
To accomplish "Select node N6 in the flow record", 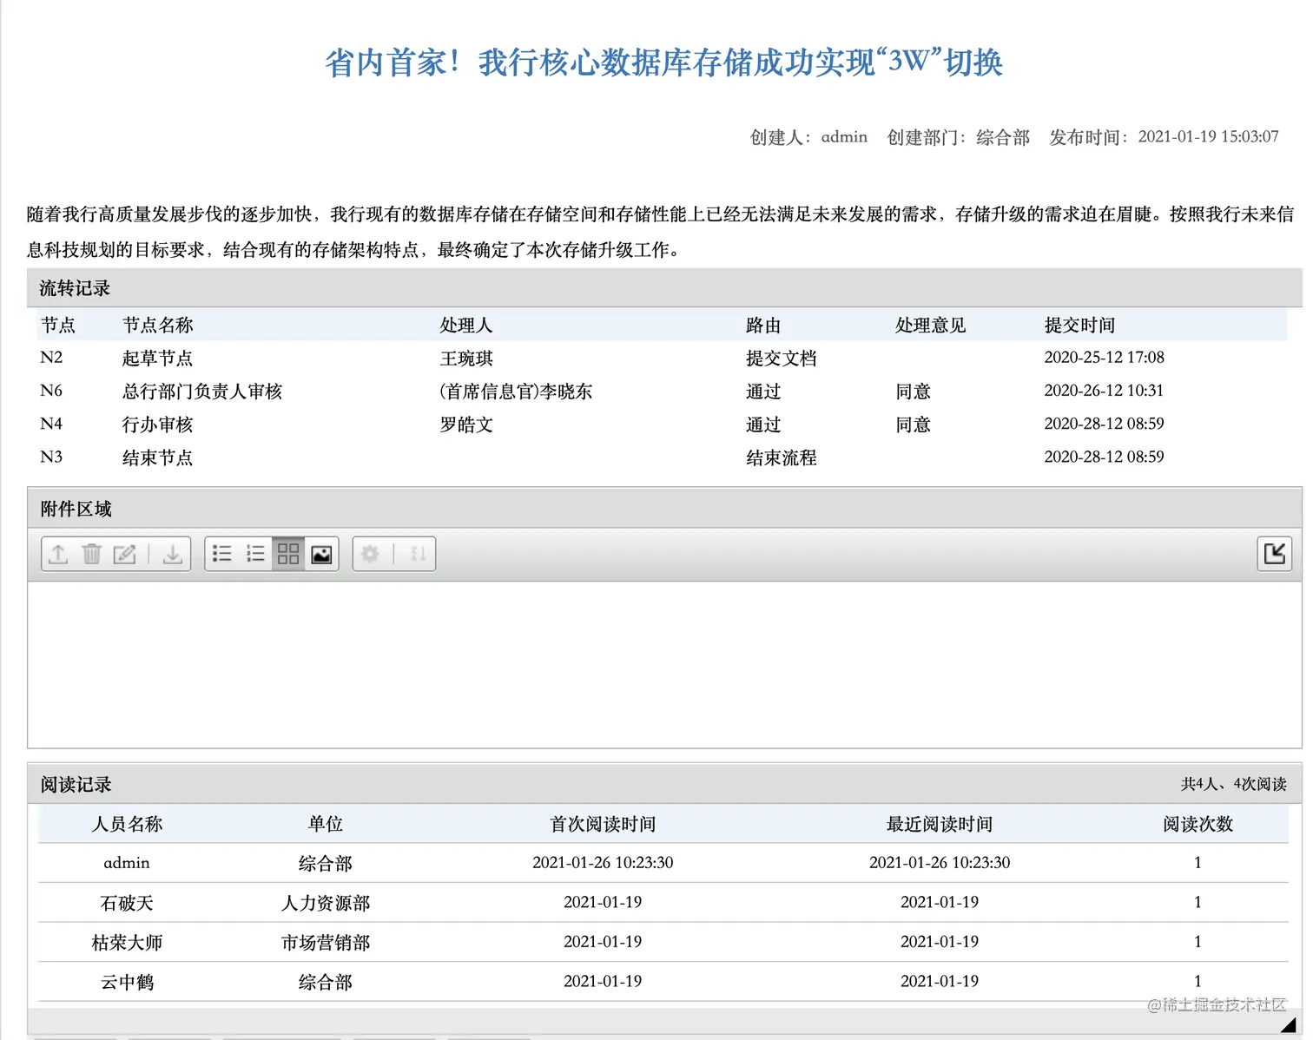I will click(51, 391).
